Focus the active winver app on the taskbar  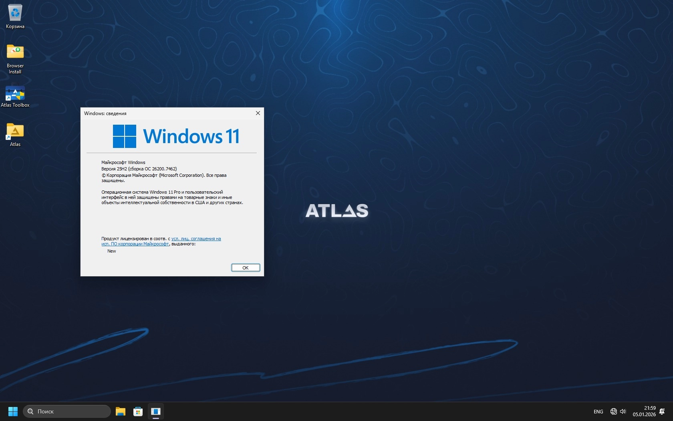156,411
